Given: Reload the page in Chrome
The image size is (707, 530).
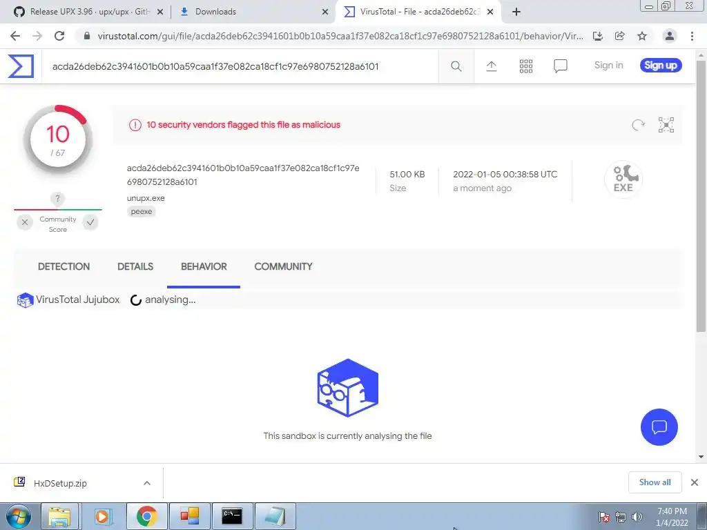Looking at the screenshot, I should point(59,36).
